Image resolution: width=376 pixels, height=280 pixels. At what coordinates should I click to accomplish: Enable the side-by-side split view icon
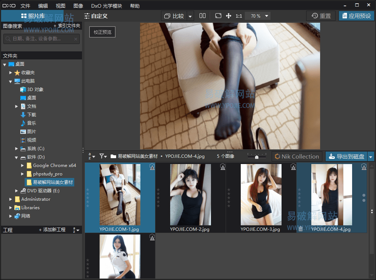tap(203, 16)
